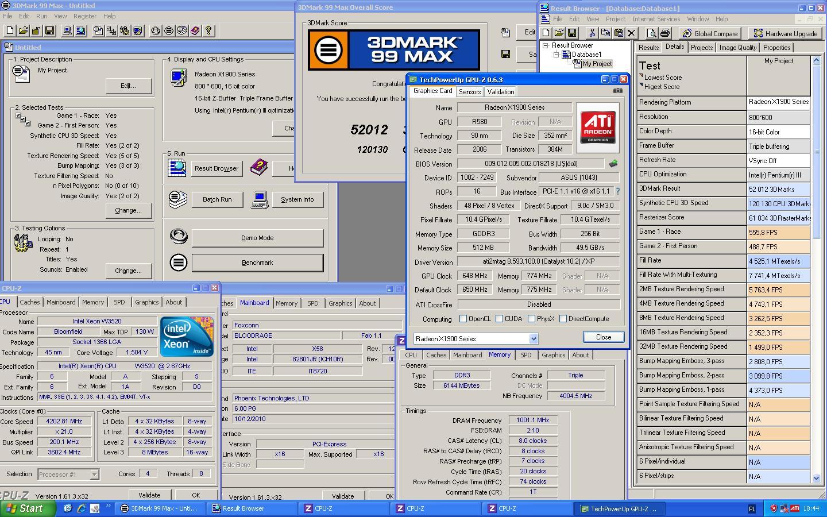Click project description icon in 3DMark toolbar
The image size is (827, 517).
pyautogui.click(x=98, y=30)
